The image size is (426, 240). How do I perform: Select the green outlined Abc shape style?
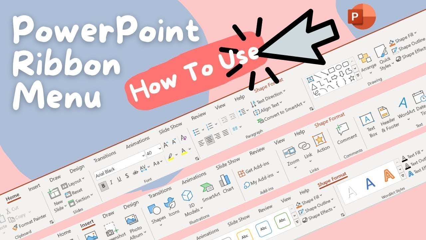[x=282, y=220]
